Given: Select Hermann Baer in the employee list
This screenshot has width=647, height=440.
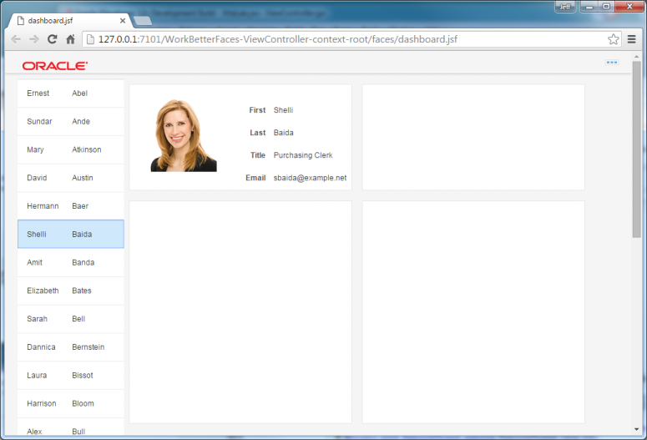Looking at the screenshot, I should [71, 206].
